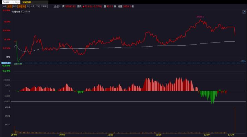Click the 302.2 volume axis label
247x137 pixels.
(8, 116)
